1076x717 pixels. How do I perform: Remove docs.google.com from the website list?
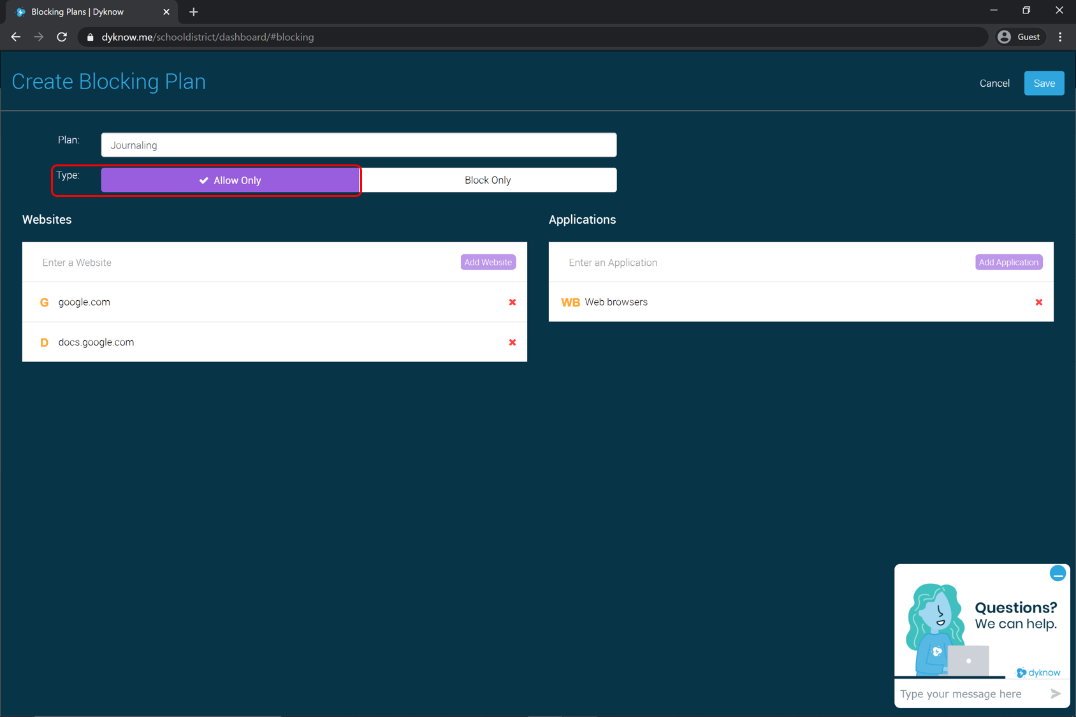coord(512,342)
